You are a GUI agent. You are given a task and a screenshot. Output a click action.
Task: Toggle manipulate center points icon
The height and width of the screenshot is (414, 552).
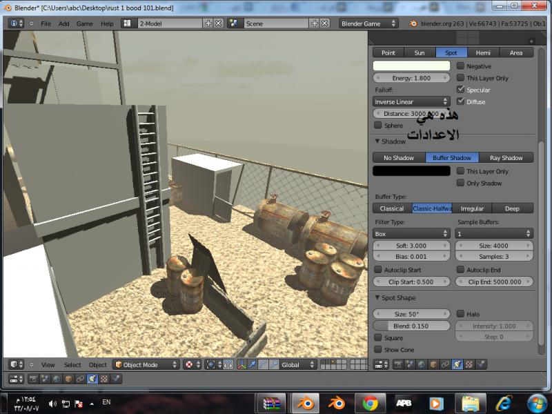click(x=228, y=365)
